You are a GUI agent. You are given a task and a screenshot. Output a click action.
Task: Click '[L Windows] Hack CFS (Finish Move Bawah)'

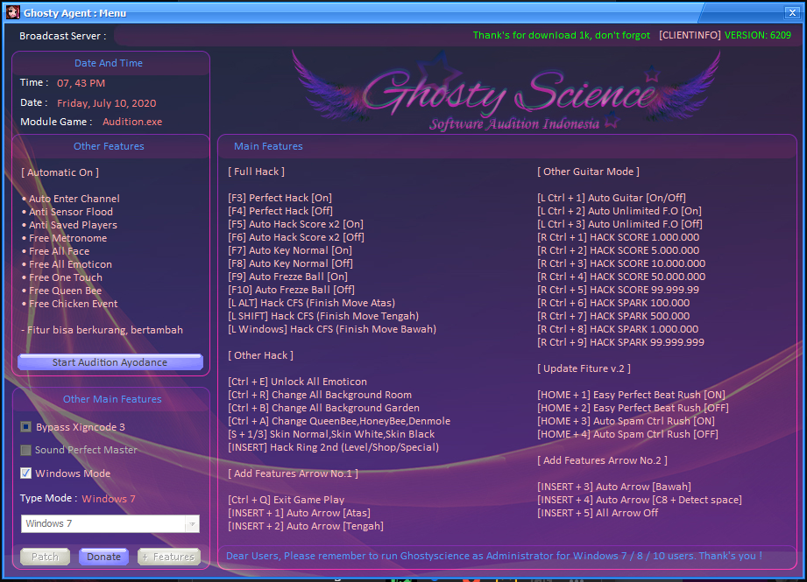[x=332, y=329]
